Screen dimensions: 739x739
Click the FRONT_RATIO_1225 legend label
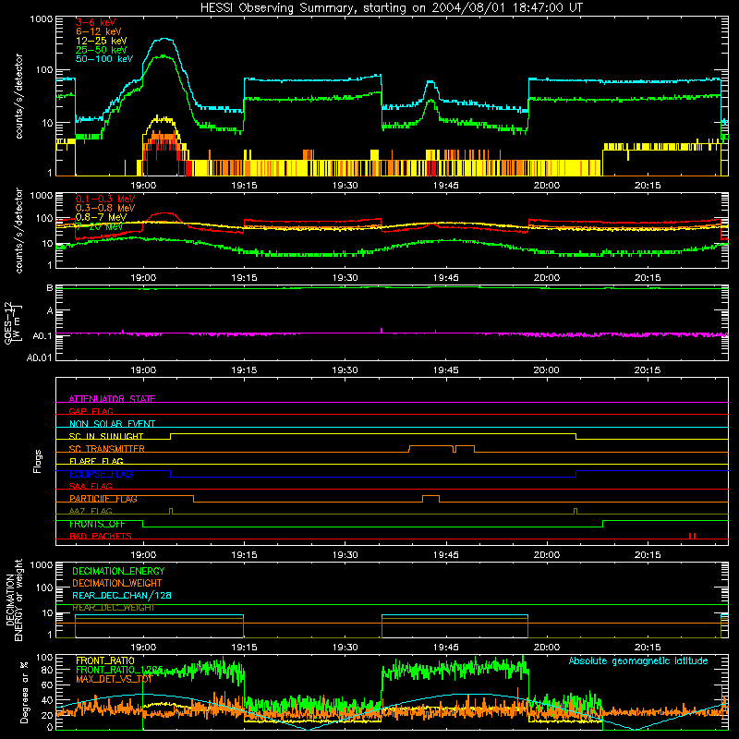pyautogui.click(x=119, y=670)
